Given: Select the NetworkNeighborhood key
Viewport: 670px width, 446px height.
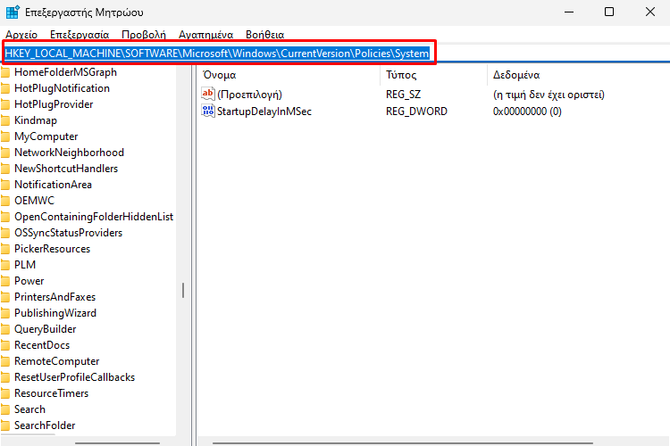Looking at the screenshot, I should [x=69, y=153].
